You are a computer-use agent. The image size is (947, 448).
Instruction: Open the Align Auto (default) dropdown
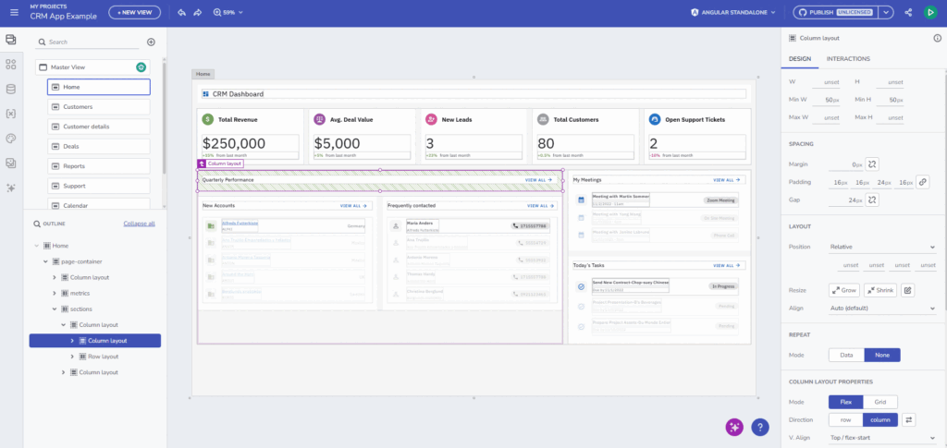881,309
